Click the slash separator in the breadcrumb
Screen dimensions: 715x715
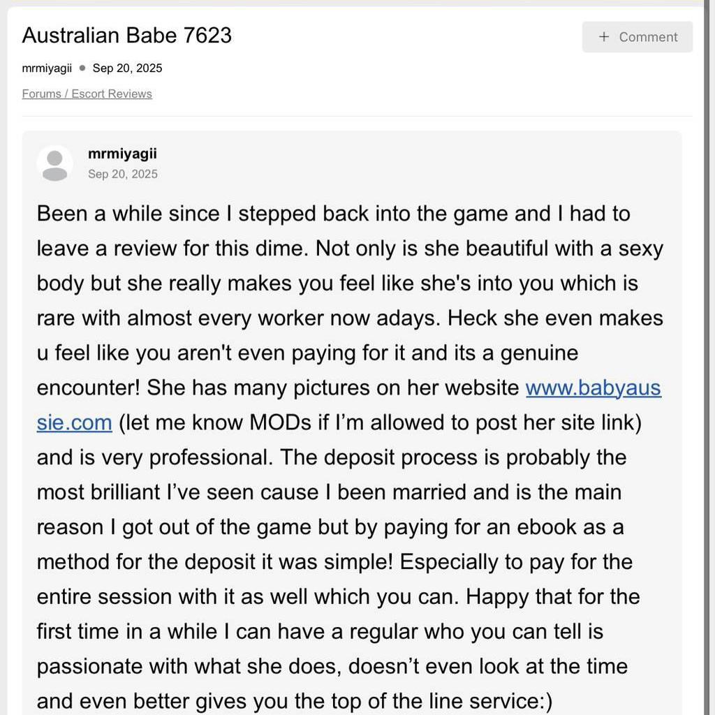(x=66, y=94)
